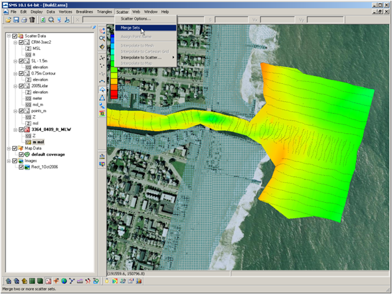This screenshot has width=392, height=294.
Task: Click the trash can delete icon
Action: [32, 20]
